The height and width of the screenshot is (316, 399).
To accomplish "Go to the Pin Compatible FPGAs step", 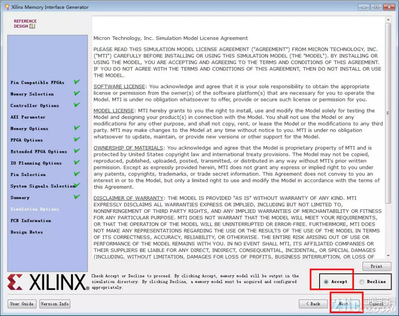I will (37, 83).
